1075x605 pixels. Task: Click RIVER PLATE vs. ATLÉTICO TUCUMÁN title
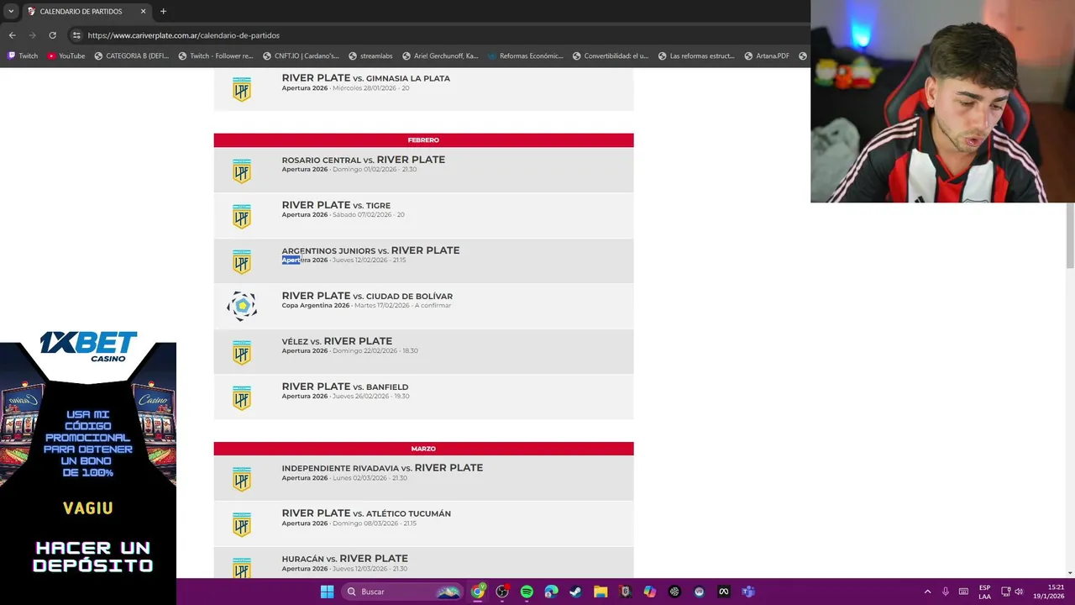[366, 513]
